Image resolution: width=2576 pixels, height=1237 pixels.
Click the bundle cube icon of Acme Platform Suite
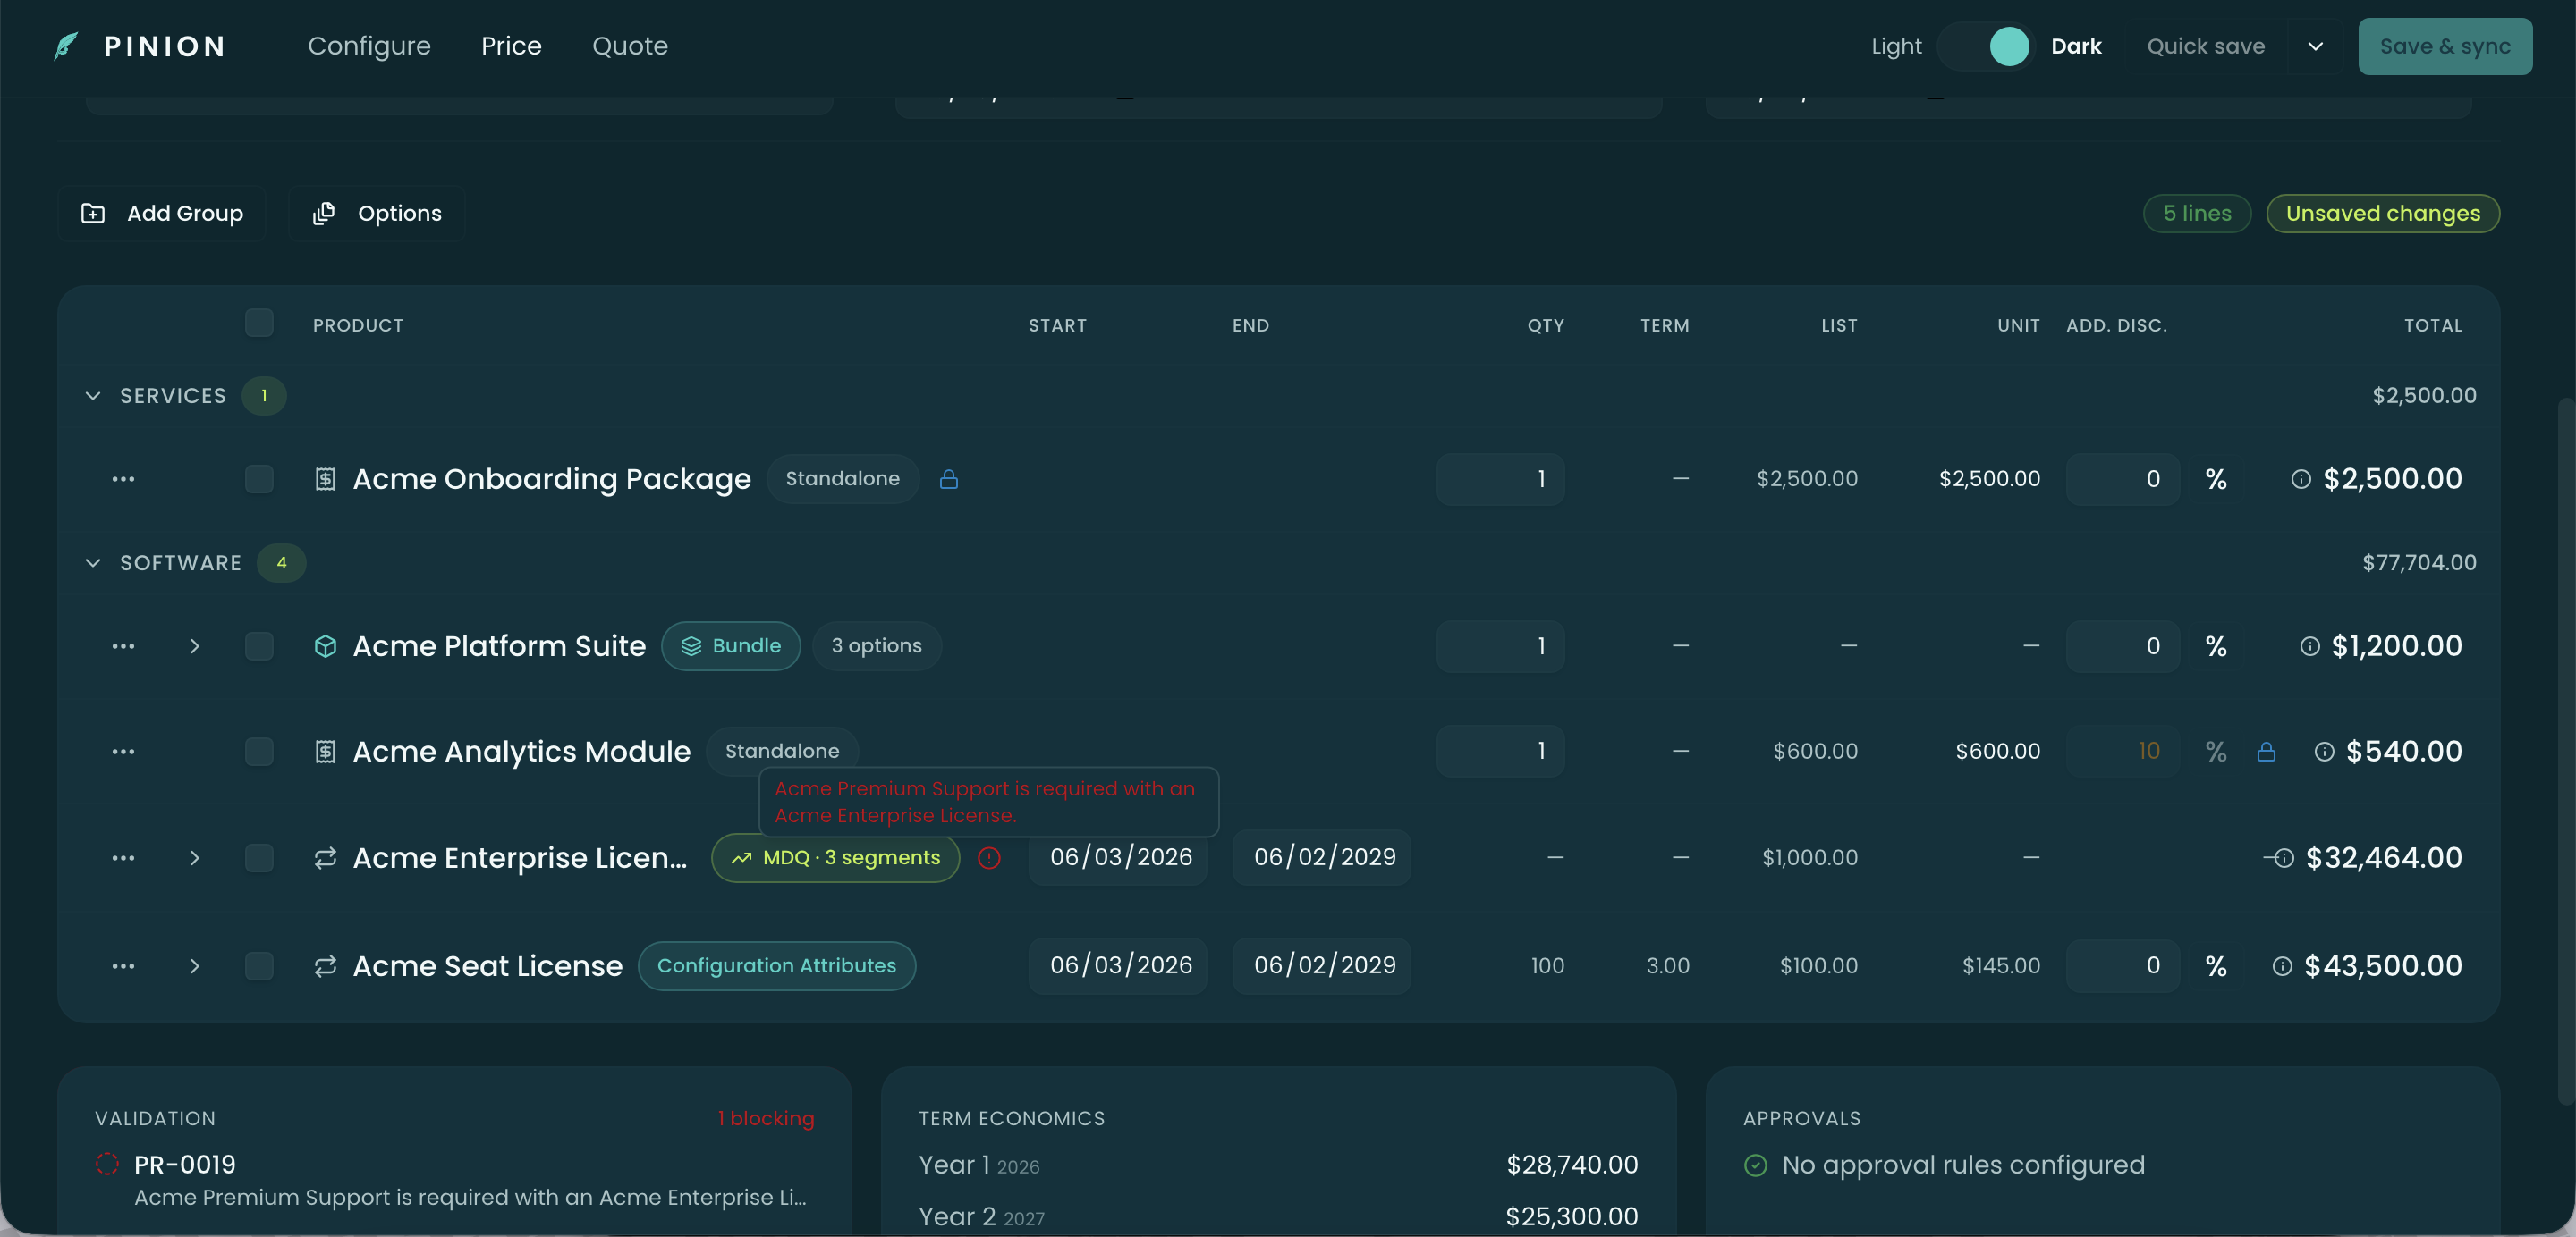(325, 645)
